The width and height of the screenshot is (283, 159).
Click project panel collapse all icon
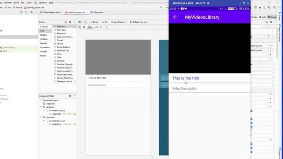26,12
